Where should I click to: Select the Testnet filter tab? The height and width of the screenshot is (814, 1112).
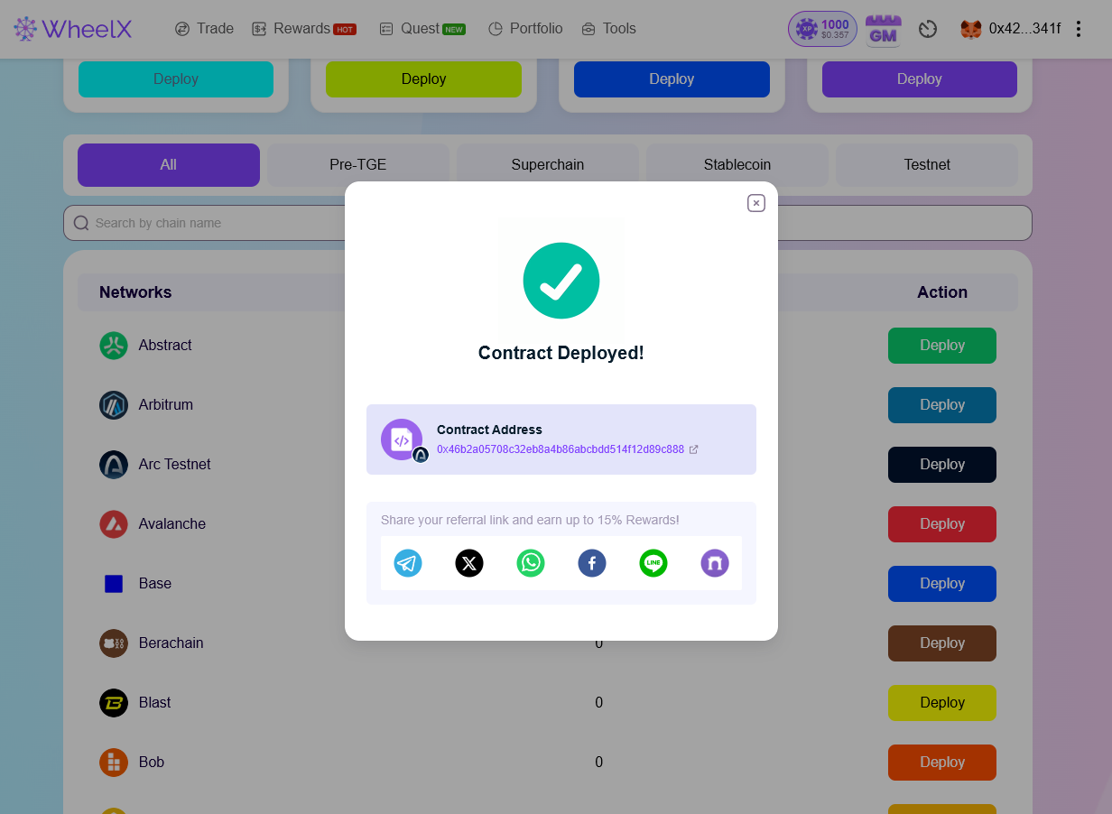[927, 165]
